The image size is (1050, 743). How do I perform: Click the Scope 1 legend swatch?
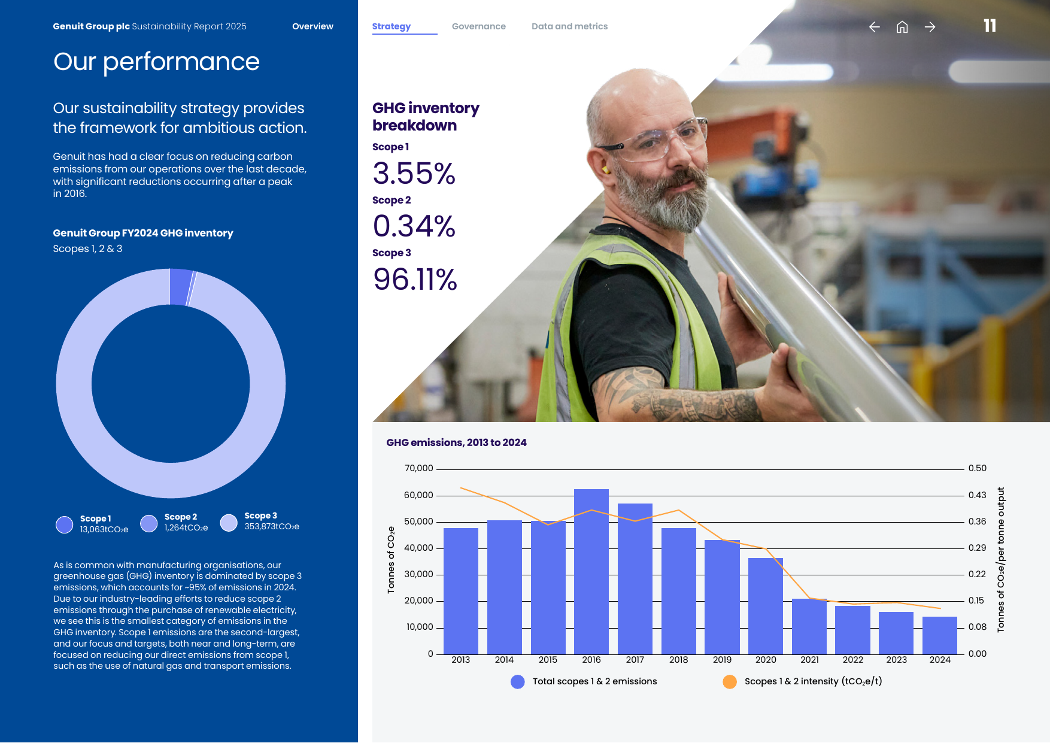coord(64,524)
